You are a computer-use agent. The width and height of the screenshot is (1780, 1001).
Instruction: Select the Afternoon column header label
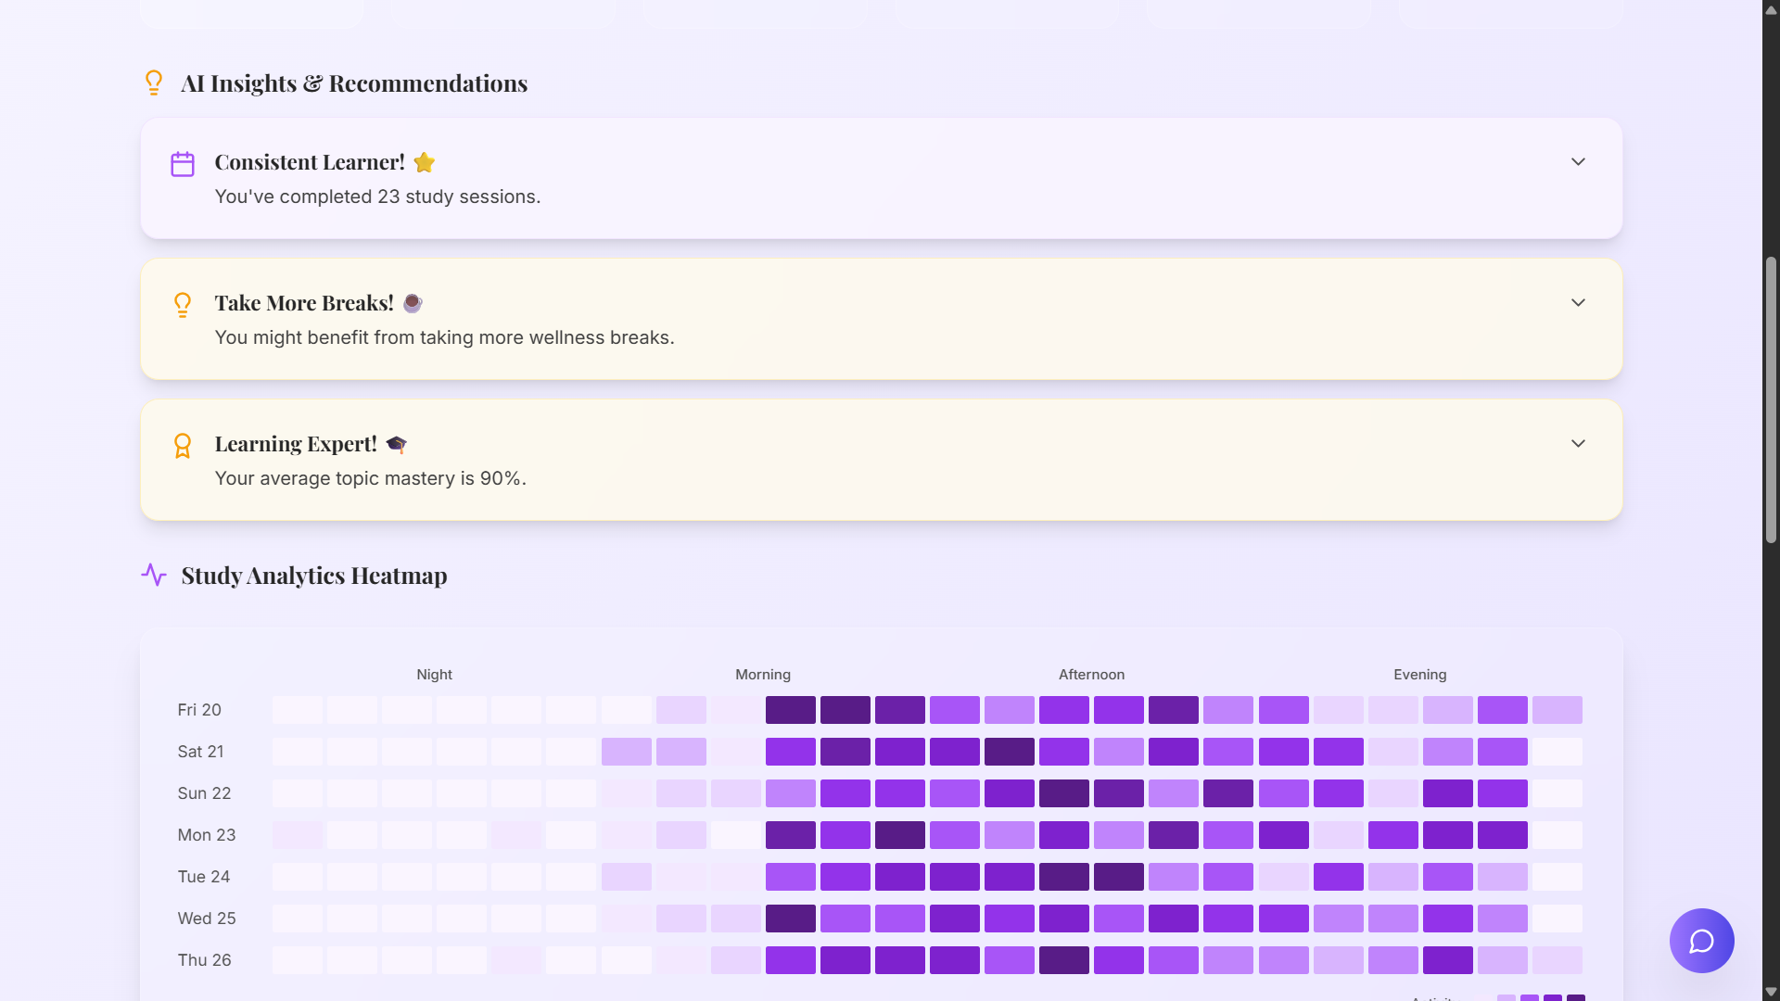click(1091, 674)
